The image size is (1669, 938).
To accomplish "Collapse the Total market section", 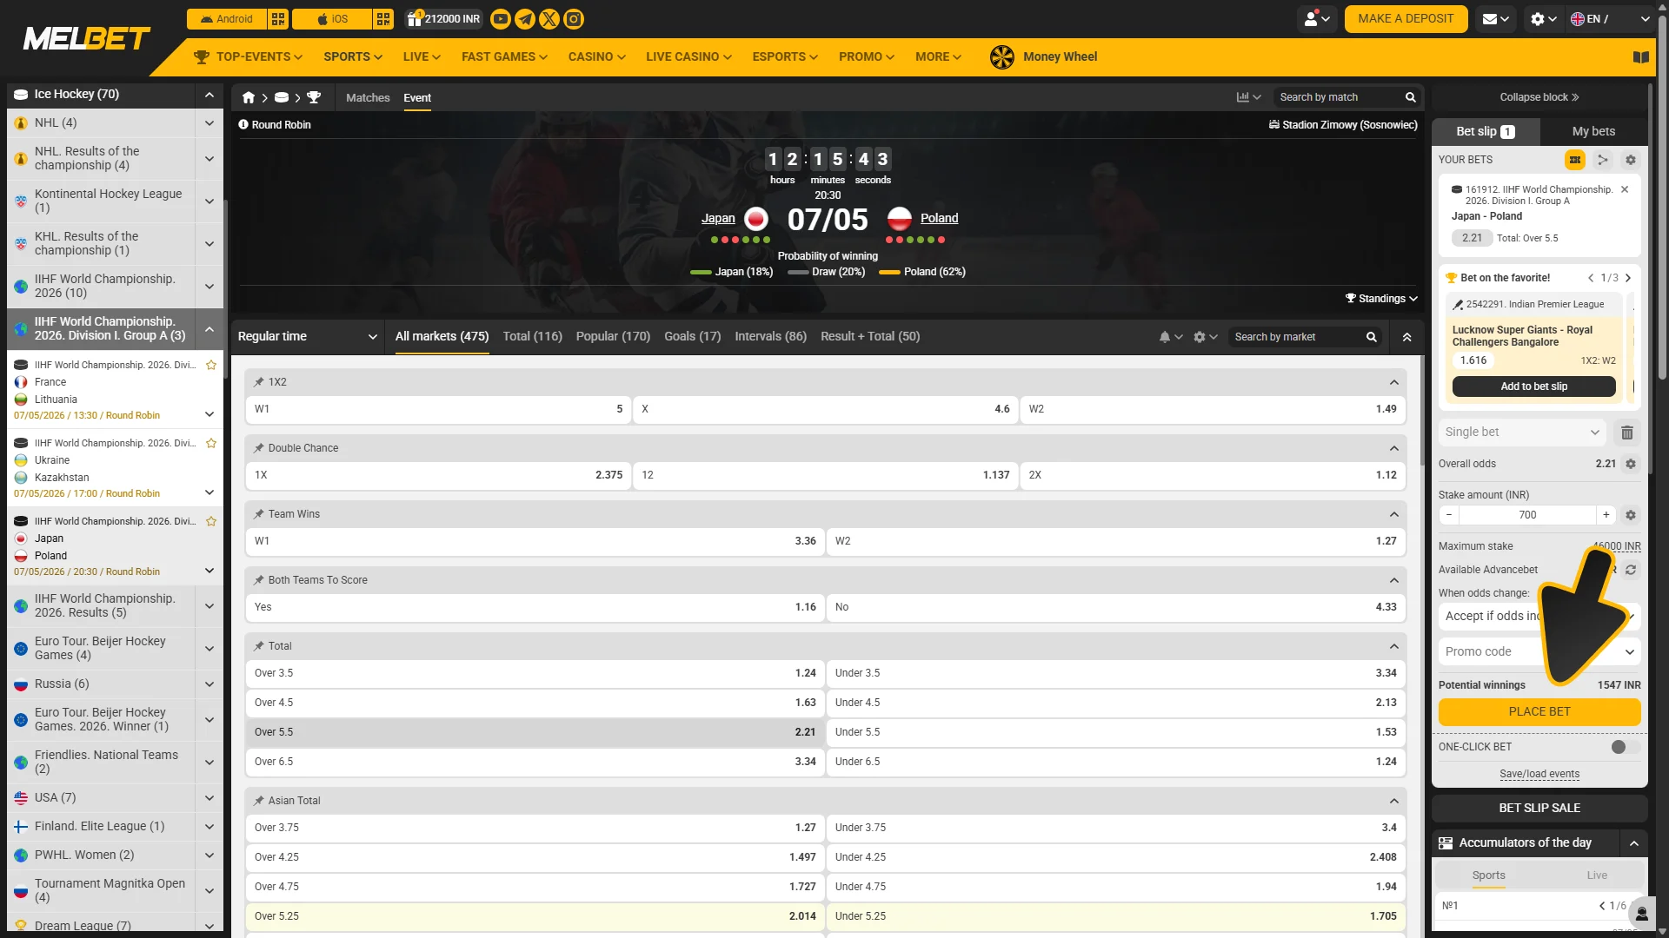I will point(1393,646).
